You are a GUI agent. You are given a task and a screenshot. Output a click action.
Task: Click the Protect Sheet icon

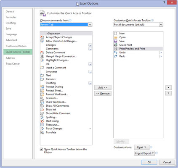42,90
